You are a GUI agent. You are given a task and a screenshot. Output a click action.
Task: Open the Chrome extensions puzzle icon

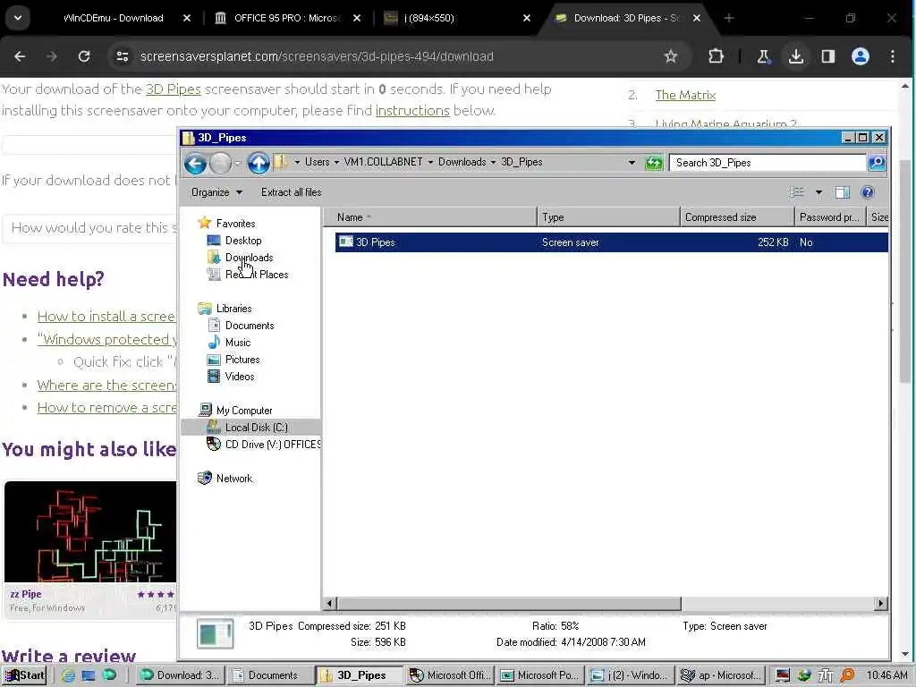[x=716, y=56]
